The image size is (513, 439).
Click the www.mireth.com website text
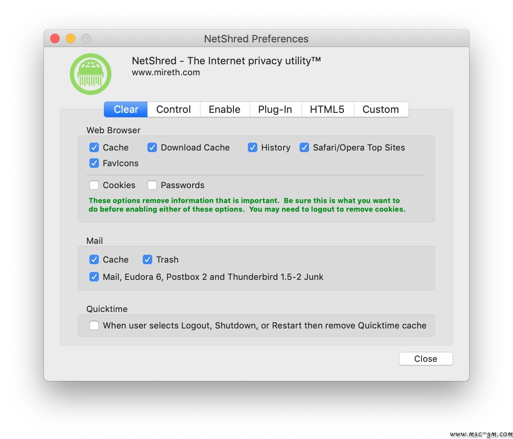click(166, 73)
